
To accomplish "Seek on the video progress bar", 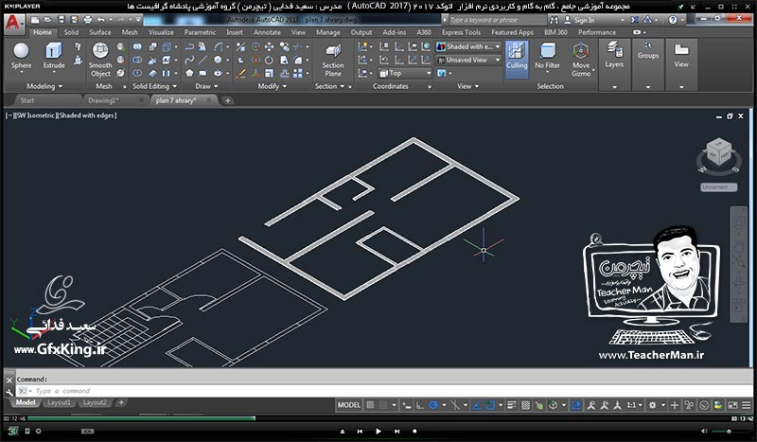I will pos(378,418).
